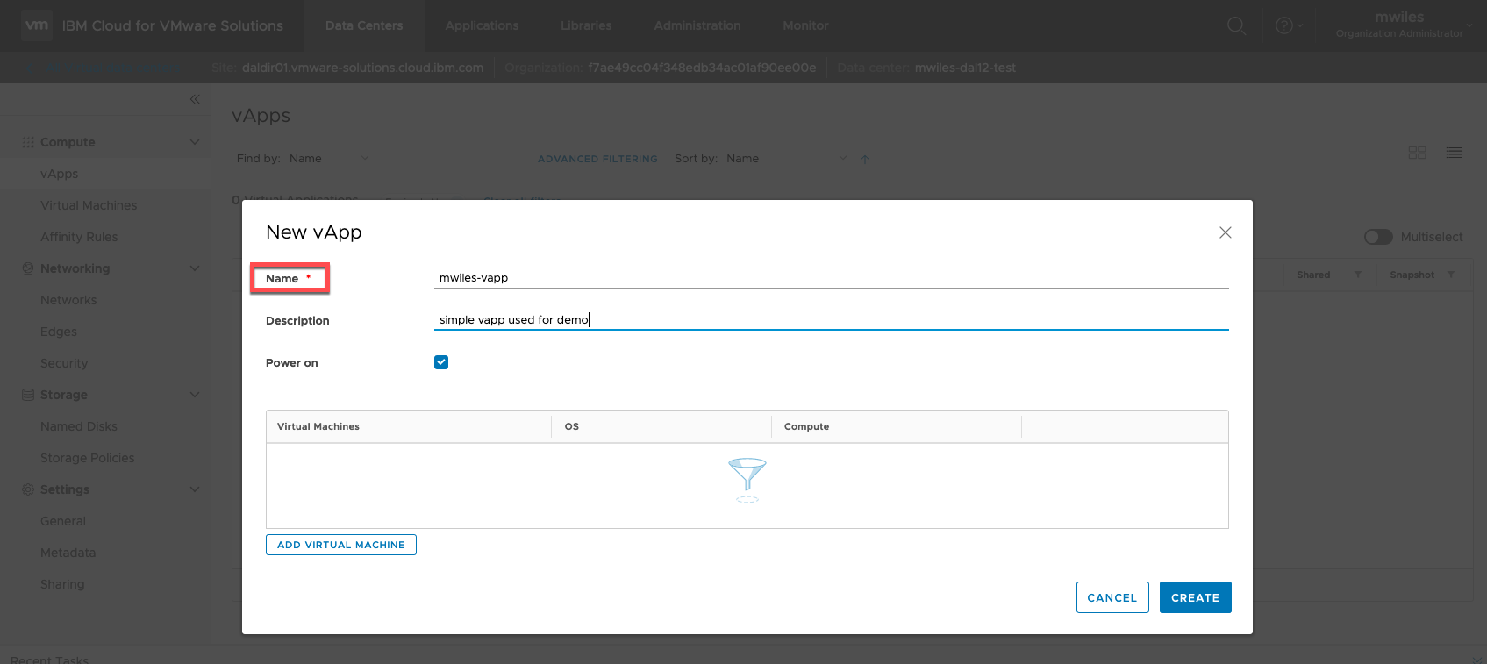Open the help question mark menu
Screen dimensions: 1487x664
pos(1284,25)
